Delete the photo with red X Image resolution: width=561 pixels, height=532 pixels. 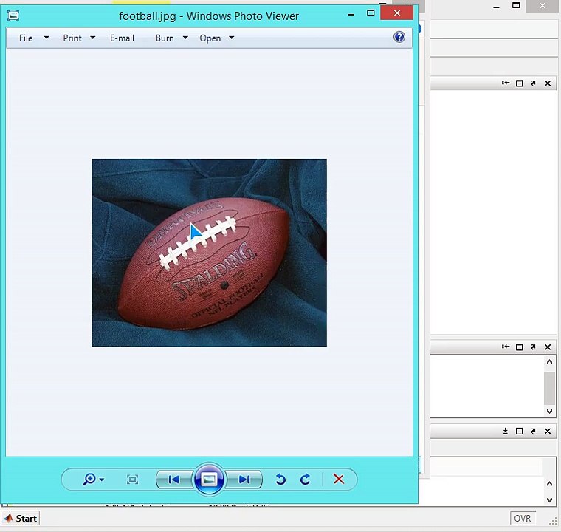click(x=339, y=479)
